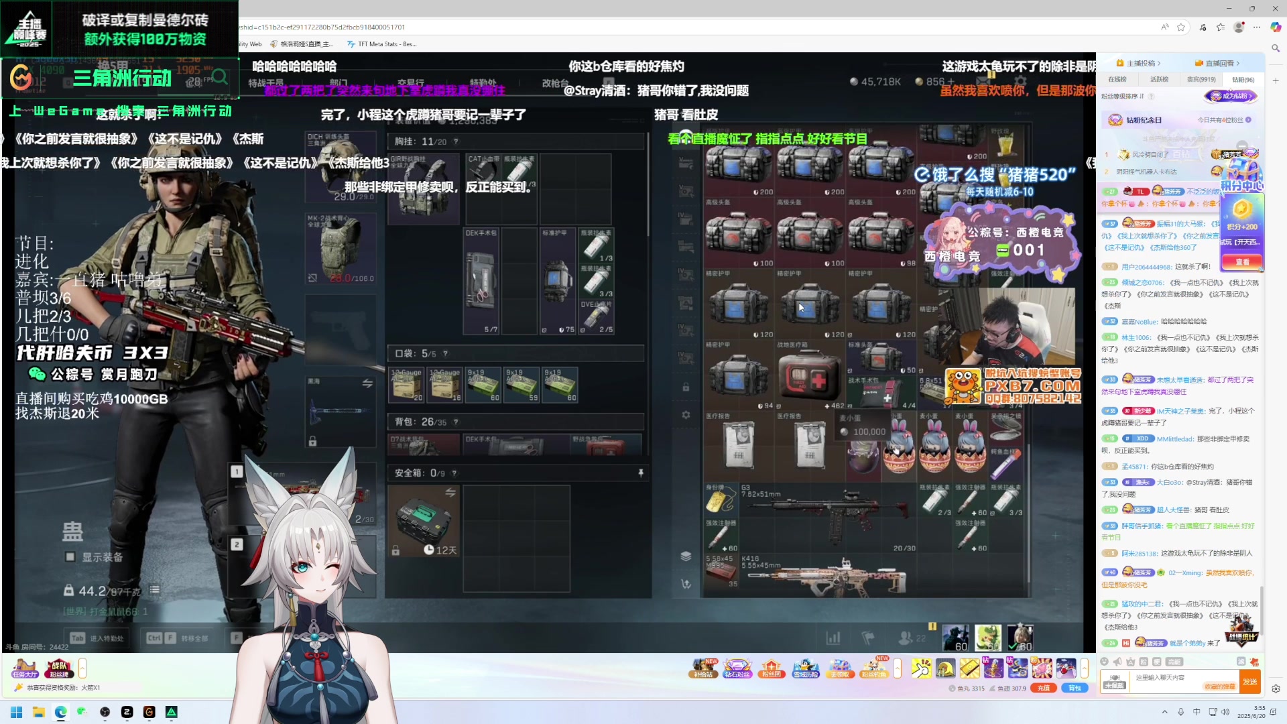This screenshot has width=1287, height=724.
Task: Collapse the 积分中心 popup with minus button
Action: click(x=1242, y=145)
